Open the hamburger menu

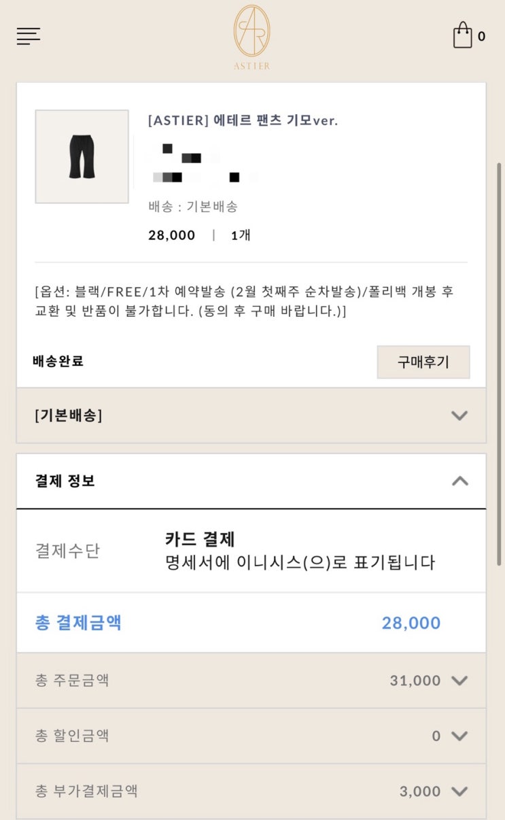[x=29, y=36]
